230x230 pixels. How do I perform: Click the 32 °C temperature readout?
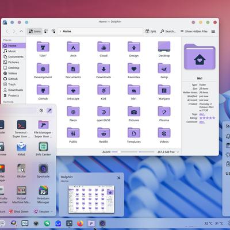pos(208,224)
